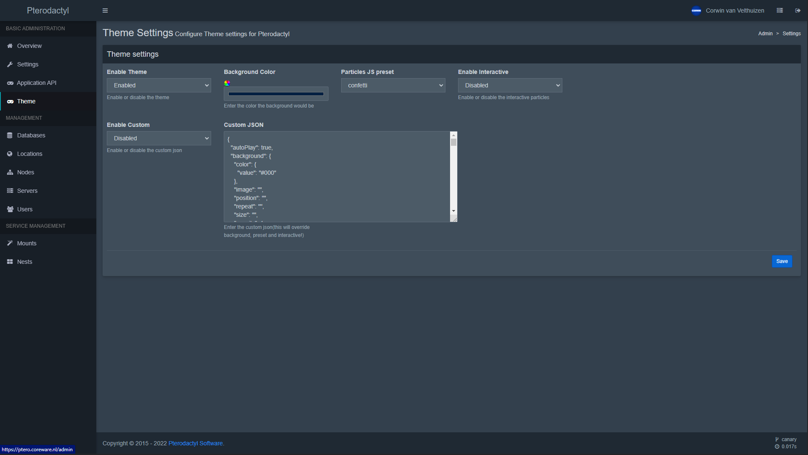Image resolution: width=808 pixels, height=455 pixels.
Task: Click the Servers list icon
Action: (x=10, y=191)
